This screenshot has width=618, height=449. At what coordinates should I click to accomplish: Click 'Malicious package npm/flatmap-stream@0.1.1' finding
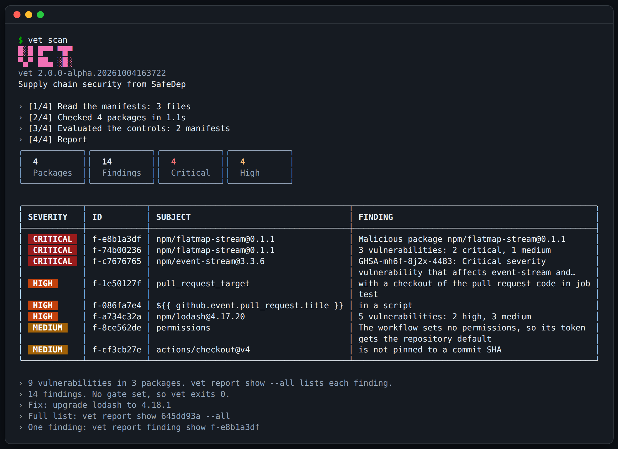click(x=462, y=239)
